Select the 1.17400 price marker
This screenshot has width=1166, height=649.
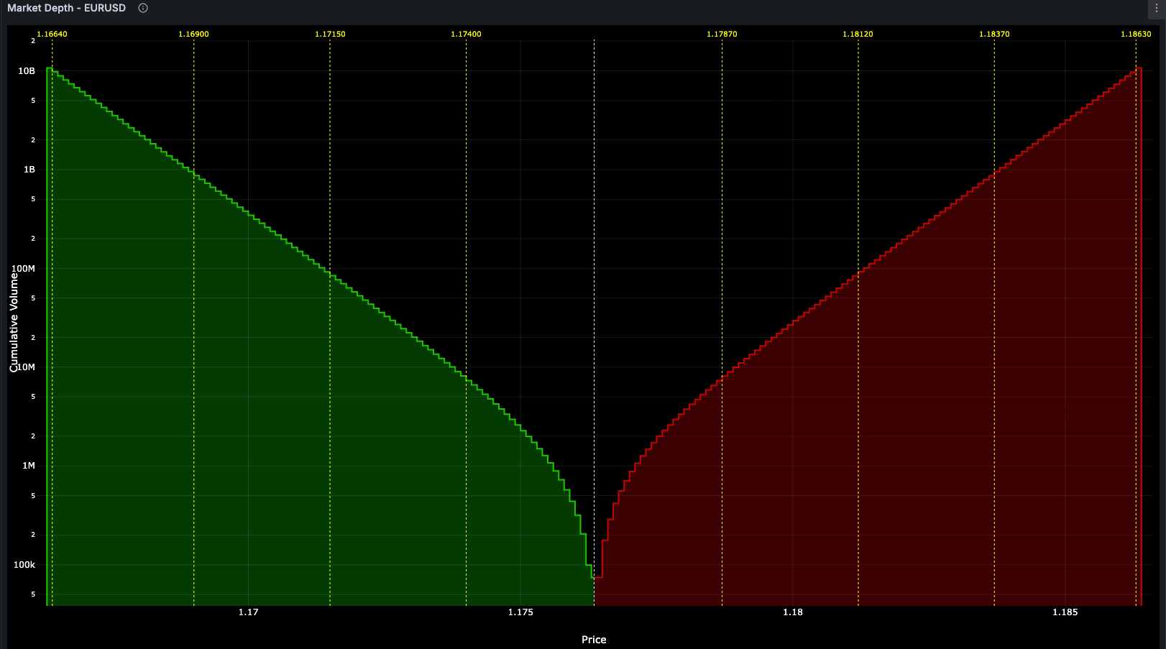coord(468,33)
